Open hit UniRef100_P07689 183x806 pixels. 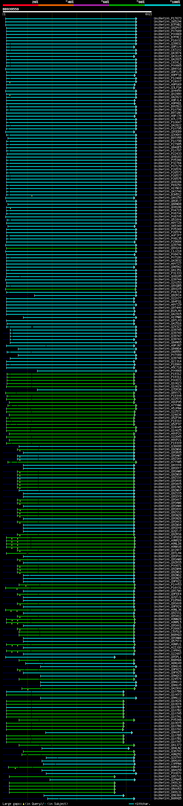click(x=168, y=31)
